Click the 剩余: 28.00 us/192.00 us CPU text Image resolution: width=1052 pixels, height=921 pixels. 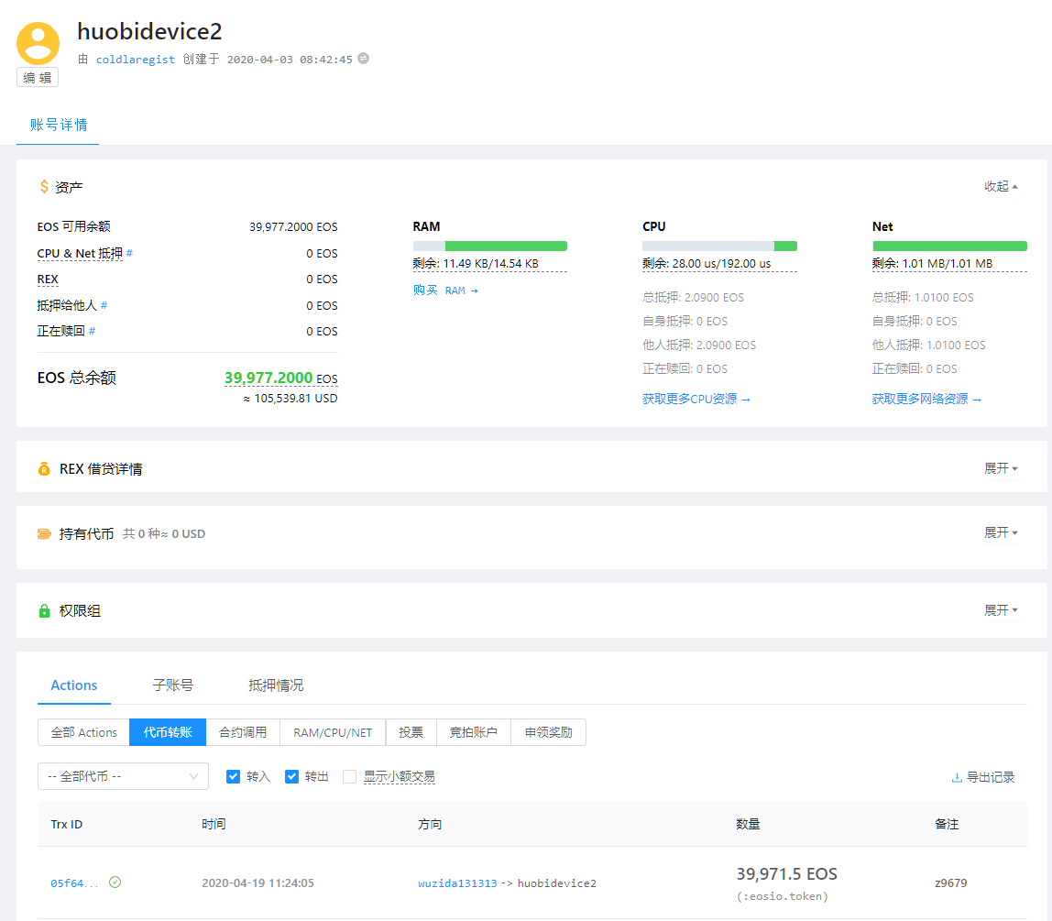click(x=707, y=264)
